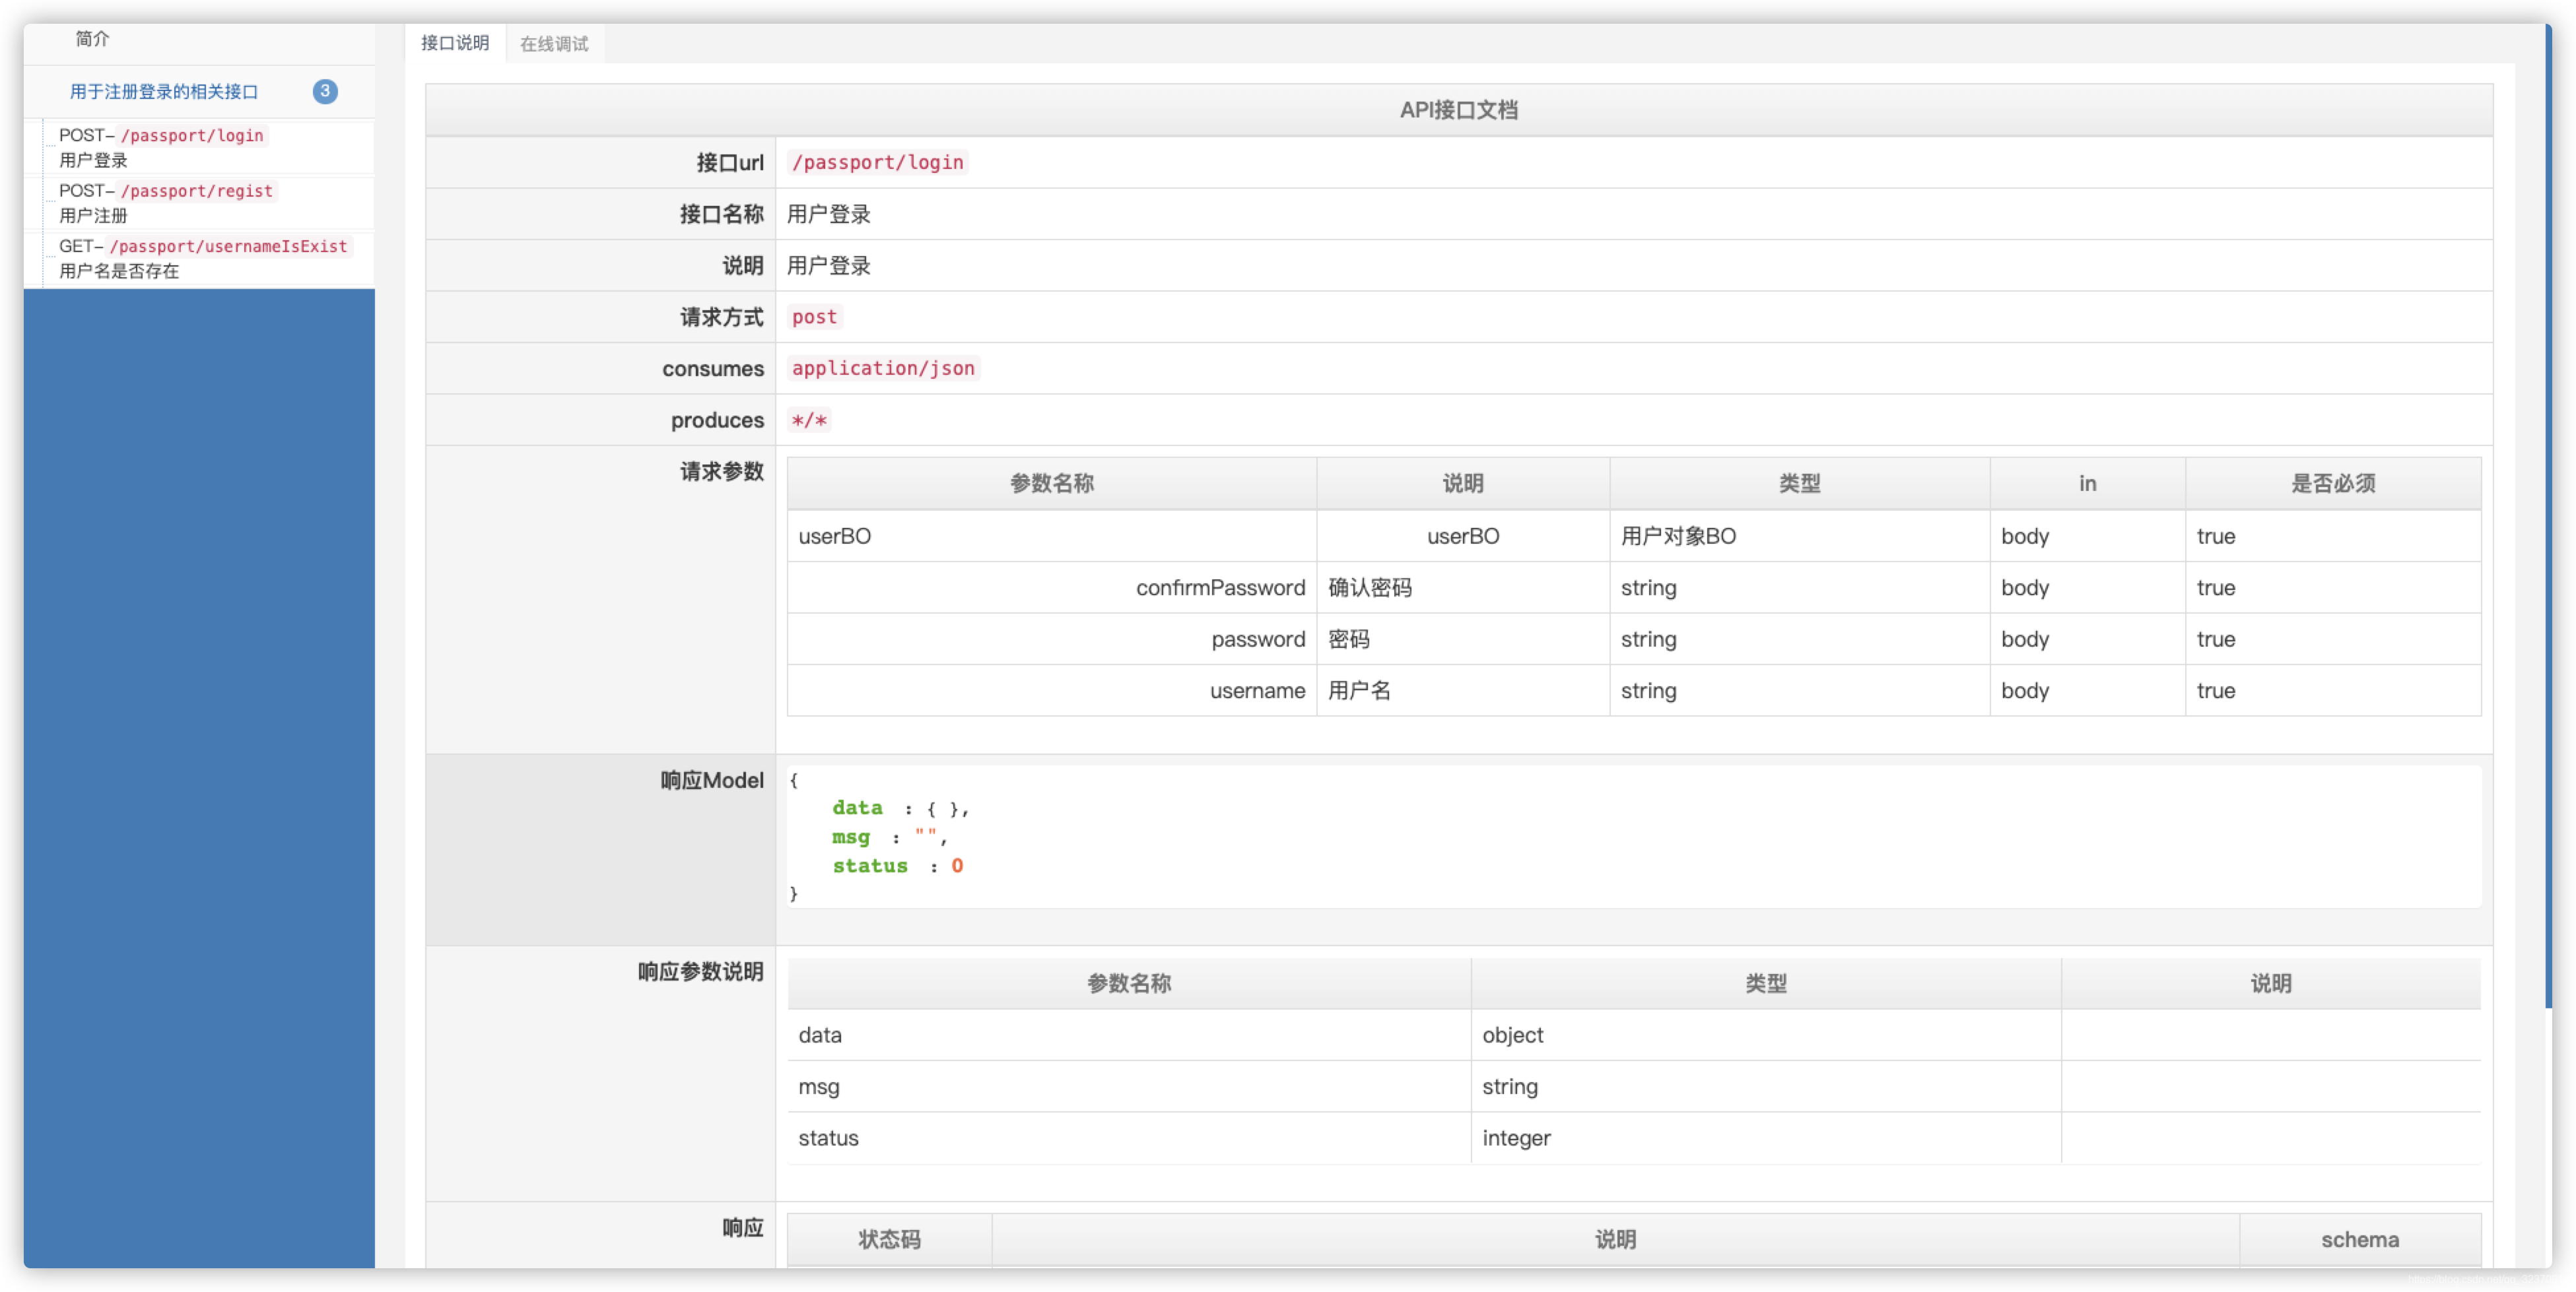Screen dimensions: 2576x1292
Task: Click the 用户名 description cell
Action: tap(1462, 690)
